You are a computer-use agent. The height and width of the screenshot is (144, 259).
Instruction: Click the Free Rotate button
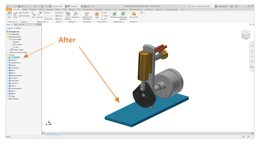pyautogui.click(x=25, y=16)
